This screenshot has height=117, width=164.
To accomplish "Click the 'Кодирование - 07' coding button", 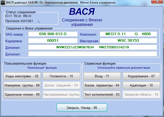I will [141, 76].
